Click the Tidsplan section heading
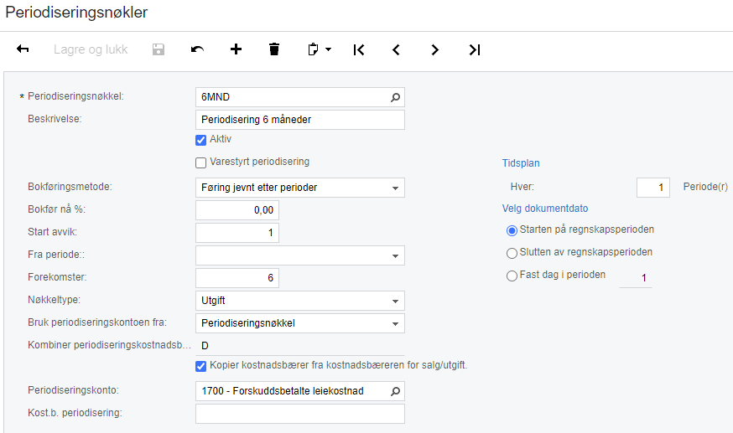This screenshot has height=433, width=733. click(x=521, y=163)
